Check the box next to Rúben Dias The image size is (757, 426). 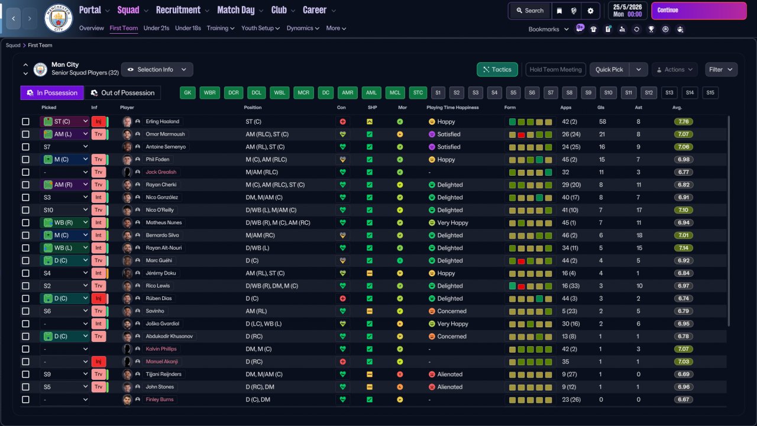[25, 298]
